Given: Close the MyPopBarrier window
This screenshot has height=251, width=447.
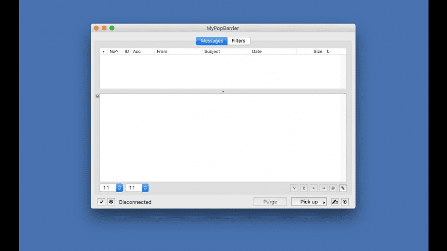Looking at the screenshot, I should click(97, 28).
